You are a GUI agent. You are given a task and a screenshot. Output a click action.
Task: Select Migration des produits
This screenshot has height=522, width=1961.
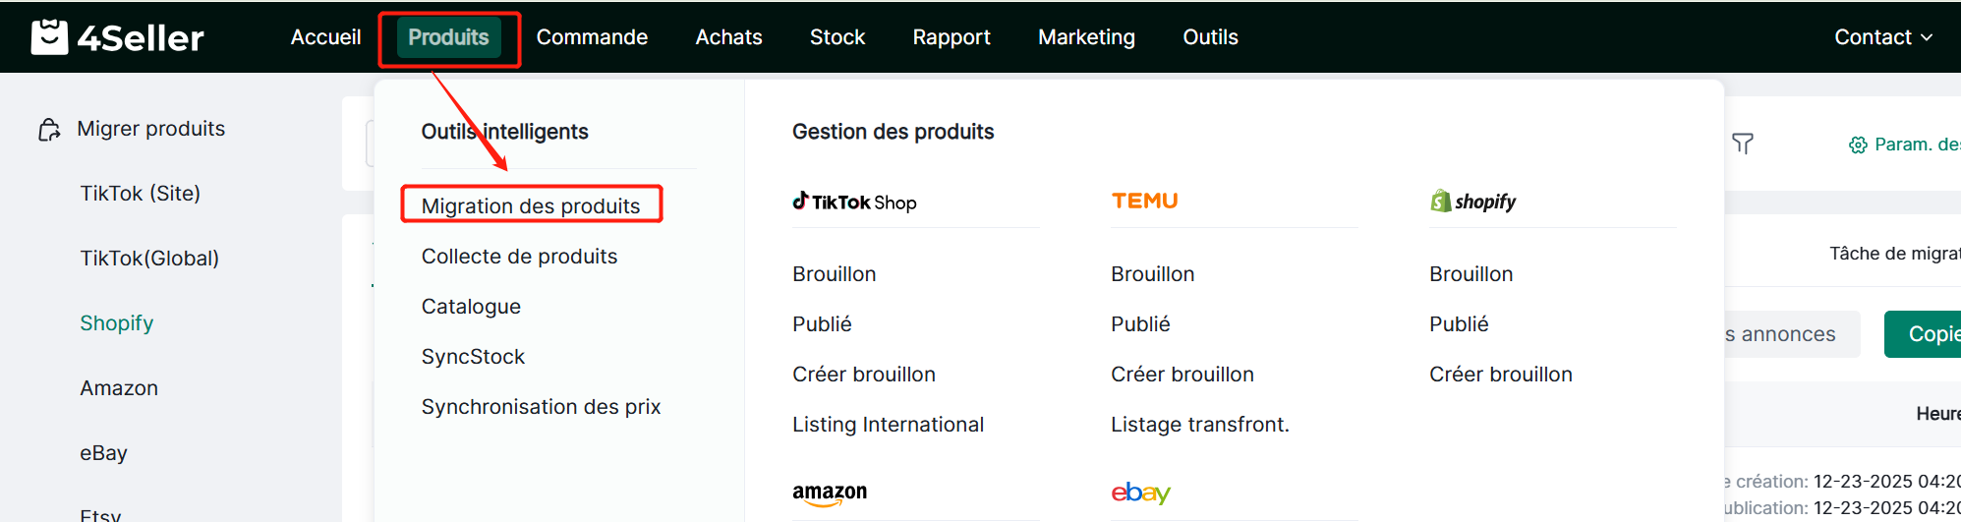[x=531, y=205]
